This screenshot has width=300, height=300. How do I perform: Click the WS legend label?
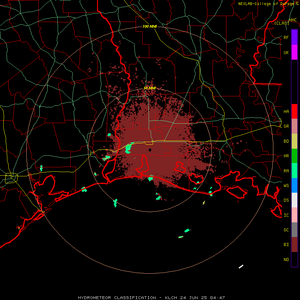(x=286, y=185)
